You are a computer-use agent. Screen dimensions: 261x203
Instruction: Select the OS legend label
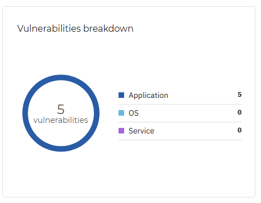(x=134, y=113)
